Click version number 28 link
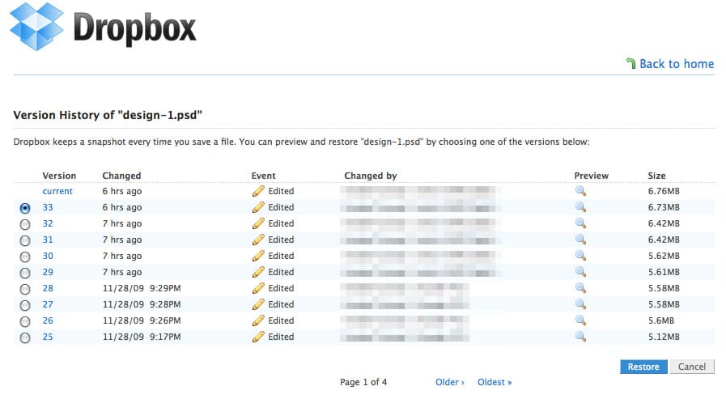The image size is (726, 399). (48, 289)
